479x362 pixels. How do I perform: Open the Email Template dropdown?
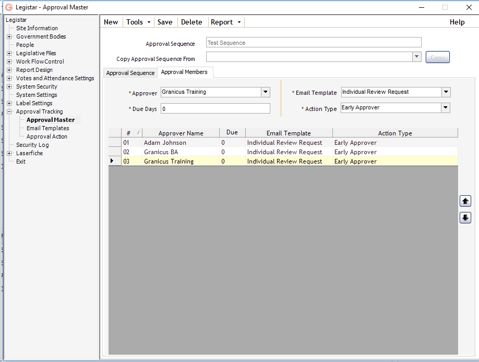tap(446, 92)
